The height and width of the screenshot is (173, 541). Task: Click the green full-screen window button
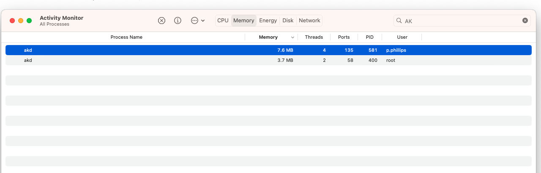29,21
